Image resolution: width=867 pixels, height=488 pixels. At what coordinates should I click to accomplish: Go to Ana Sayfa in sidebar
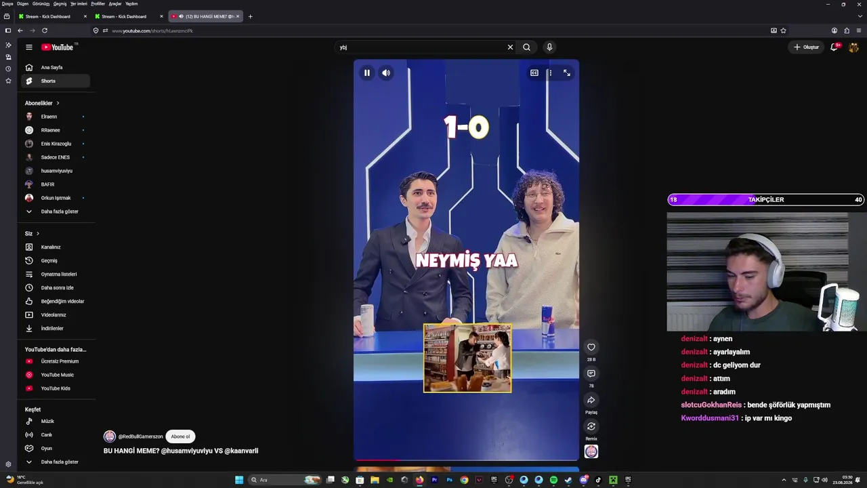(54, 67)
